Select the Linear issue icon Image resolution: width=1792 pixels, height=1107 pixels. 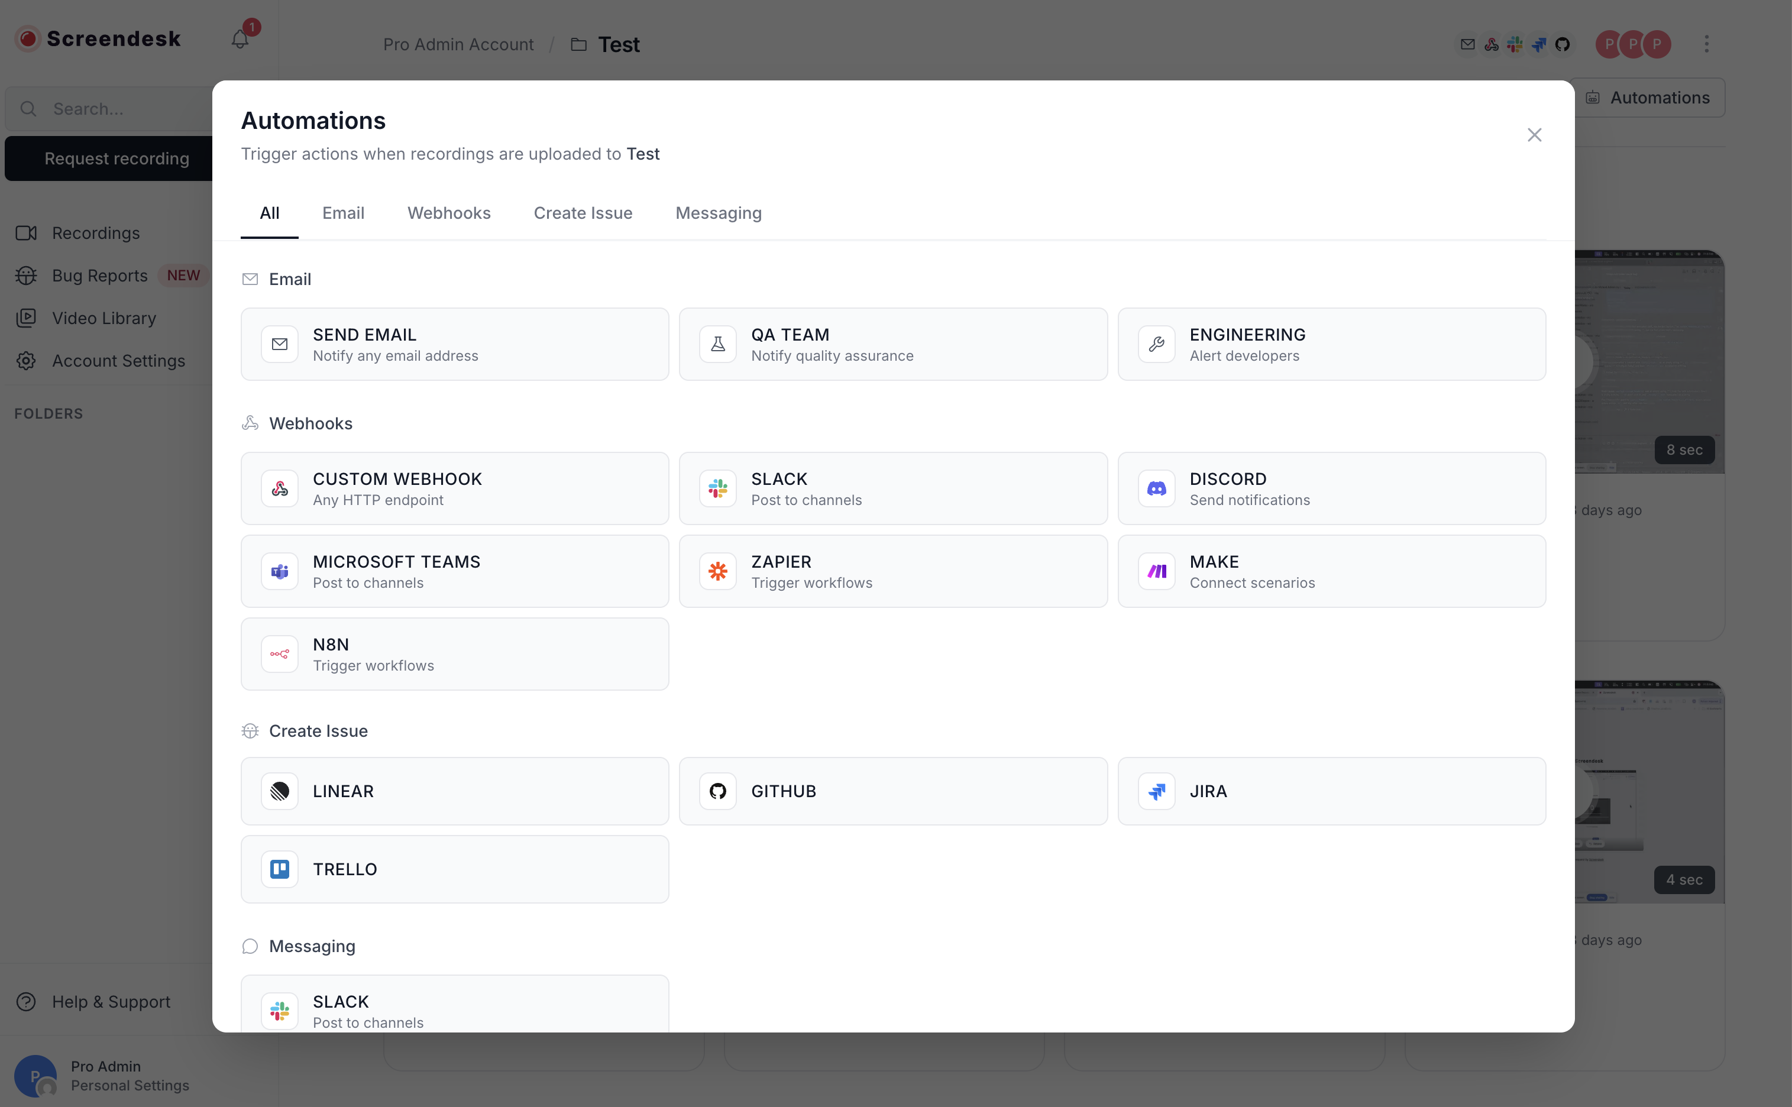click(280, 791)
